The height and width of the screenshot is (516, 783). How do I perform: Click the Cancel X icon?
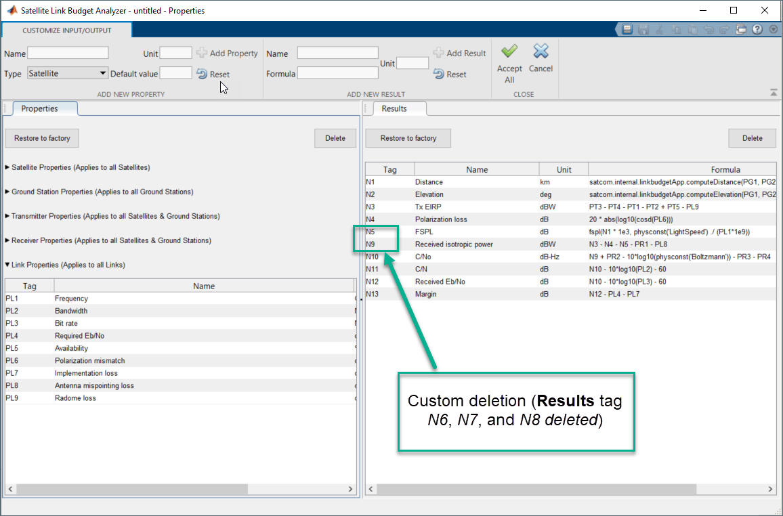541,52
